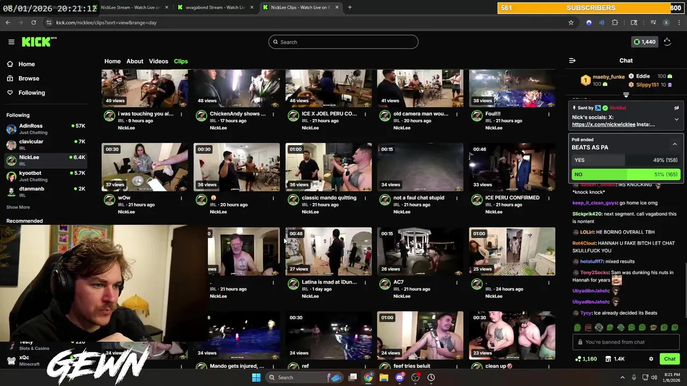Click the Kick search field
The image size is (687, 386).
[x=343, y=42]
